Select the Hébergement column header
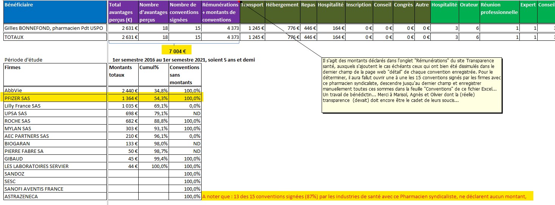Image resolution: width=555 pixels, height=205 pixels. tap(283, 12)
